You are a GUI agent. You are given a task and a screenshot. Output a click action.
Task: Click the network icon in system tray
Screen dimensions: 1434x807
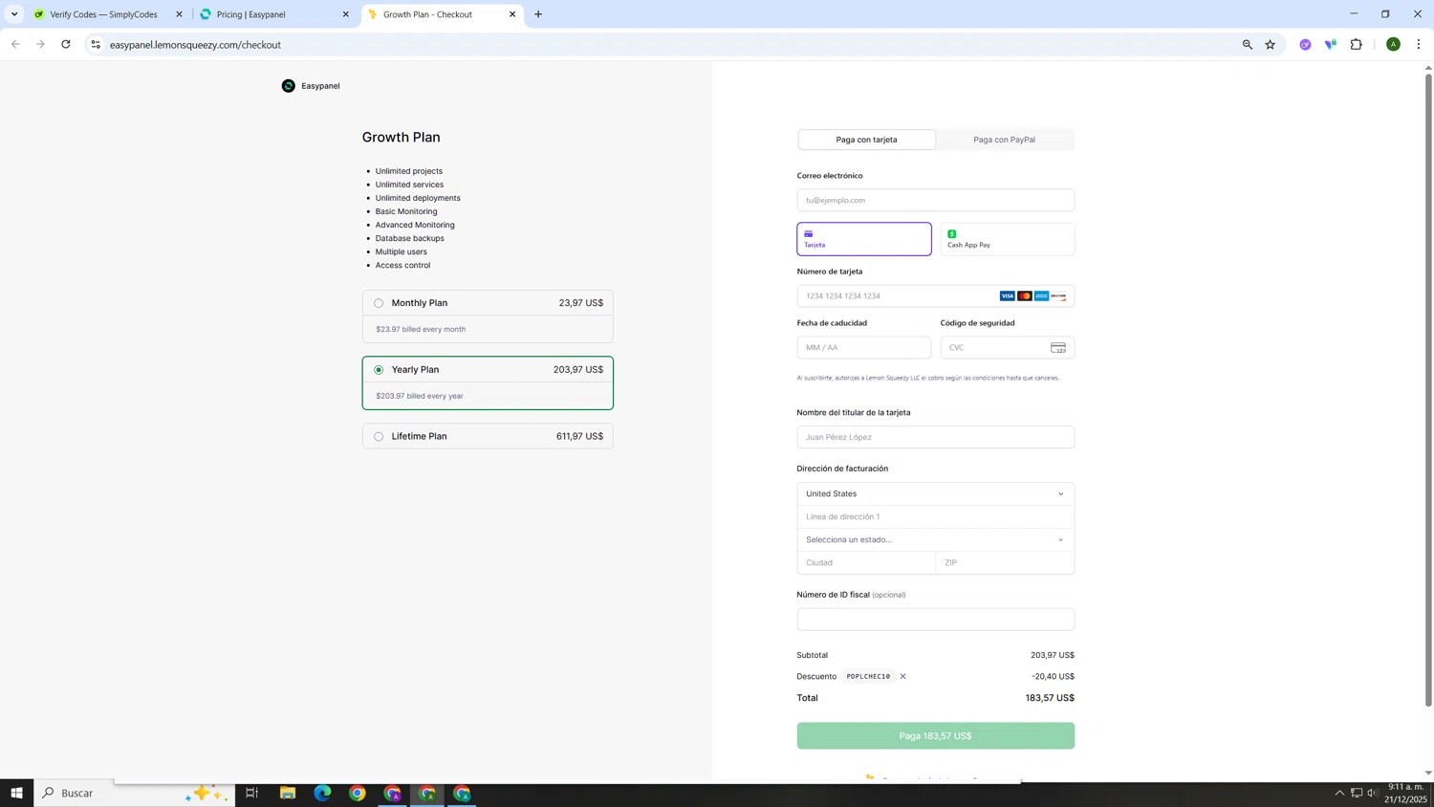[x=1356, y=793]
